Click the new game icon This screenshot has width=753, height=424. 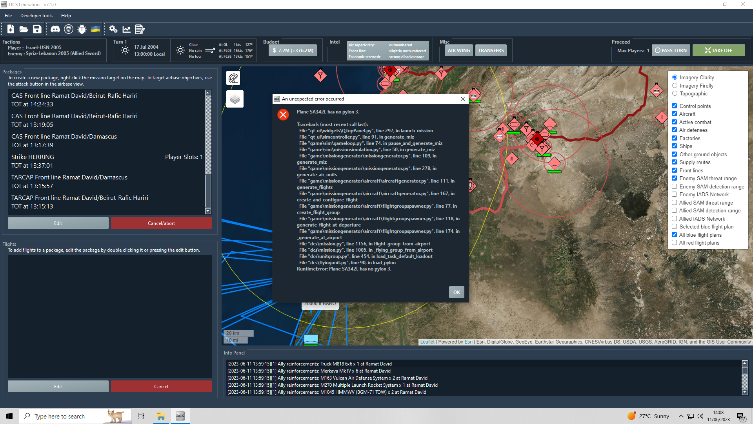[11, 29]
